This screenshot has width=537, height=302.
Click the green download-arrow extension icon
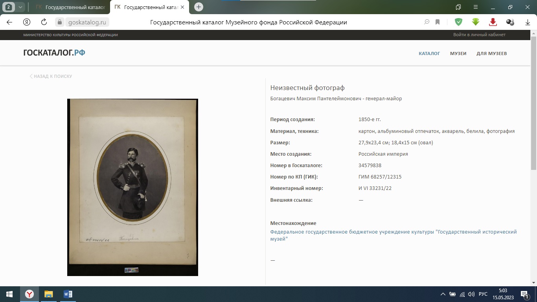pos(476,22)
